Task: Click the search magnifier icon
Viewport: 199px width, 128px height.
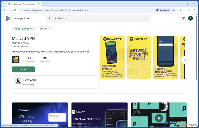Action: 50,18
